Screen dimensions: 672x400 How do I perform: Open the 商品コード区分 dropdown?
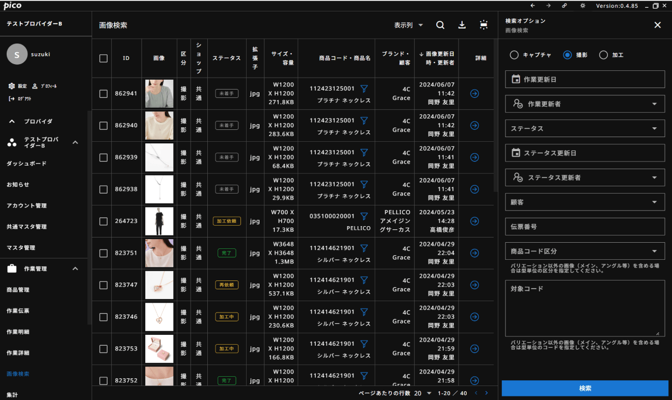coord(585,251)
